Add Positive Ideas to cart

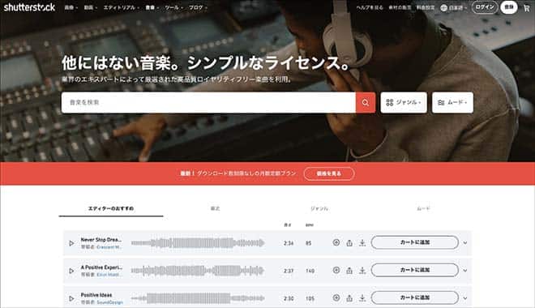(415, 297)
